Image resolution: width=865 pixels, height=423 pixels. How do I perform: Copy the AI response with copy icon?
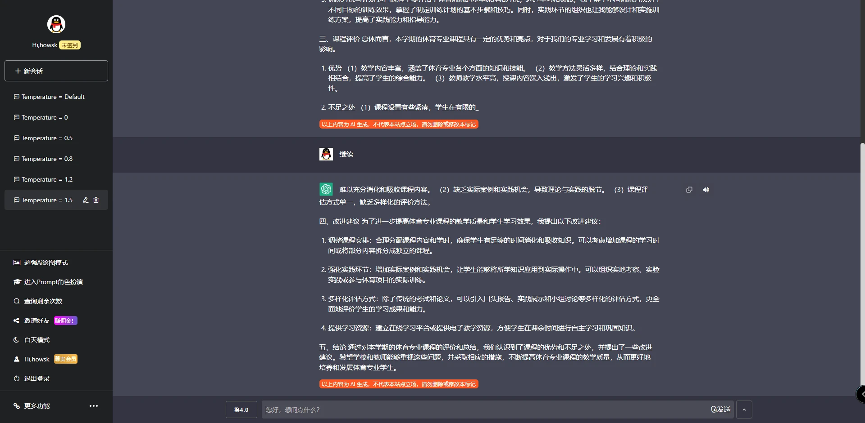tap(689, 190)
